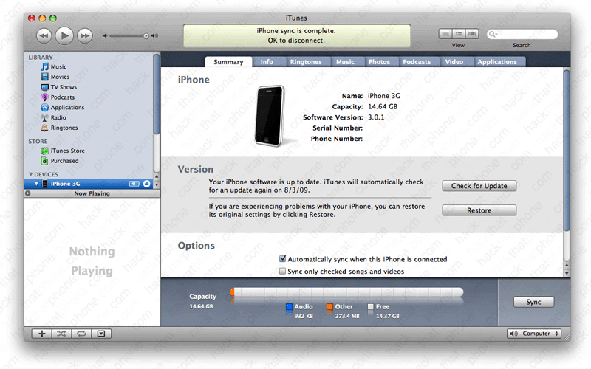Eject the iPhone 3G
This screenshot has height=369, width=591.
(146, 184)
